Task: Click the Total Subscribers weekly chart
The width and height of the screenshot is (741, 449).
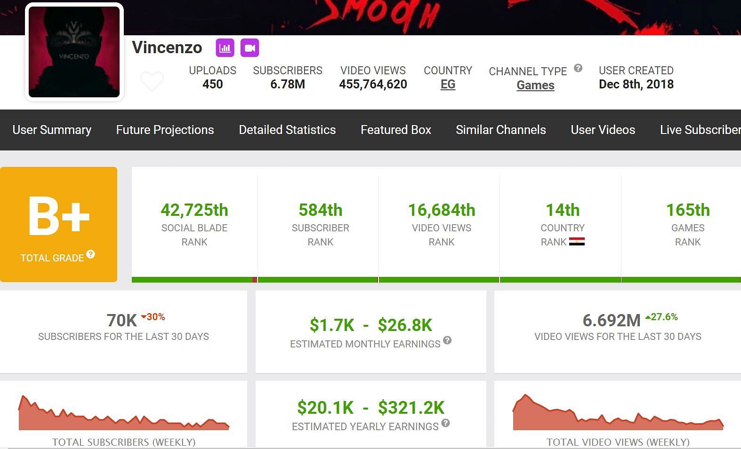Action: (x=124, y=414)
